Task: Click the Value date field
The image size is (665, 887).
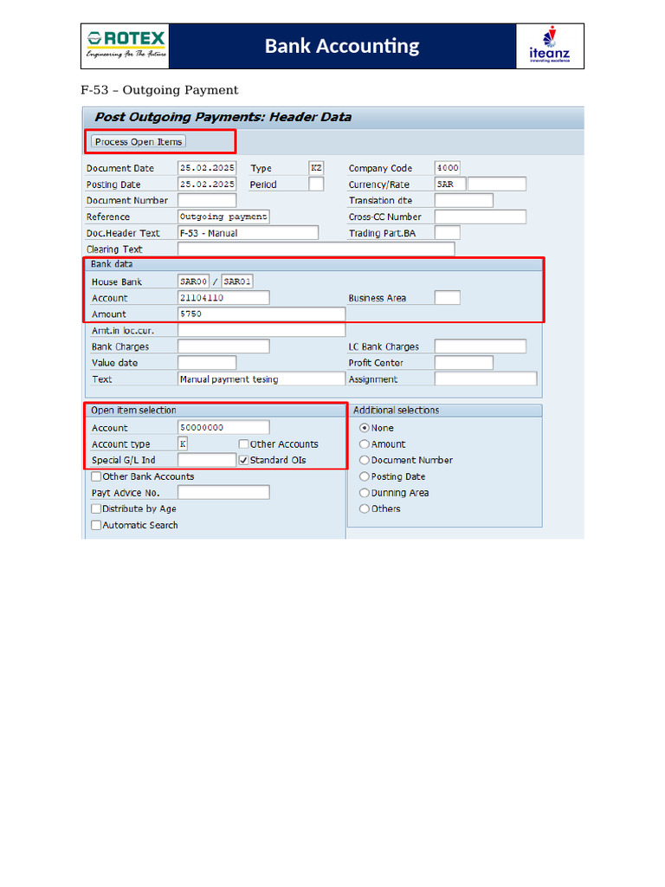Action: point(207,363)
